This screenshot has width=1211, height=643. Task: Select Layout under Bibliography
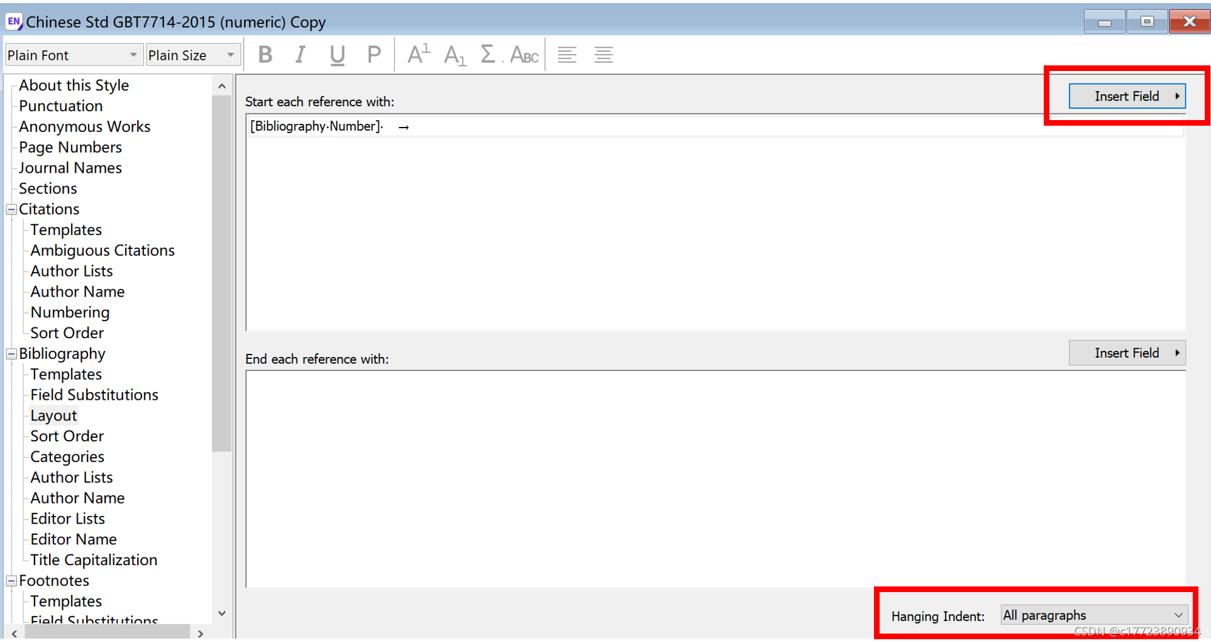tap(53, 415)
